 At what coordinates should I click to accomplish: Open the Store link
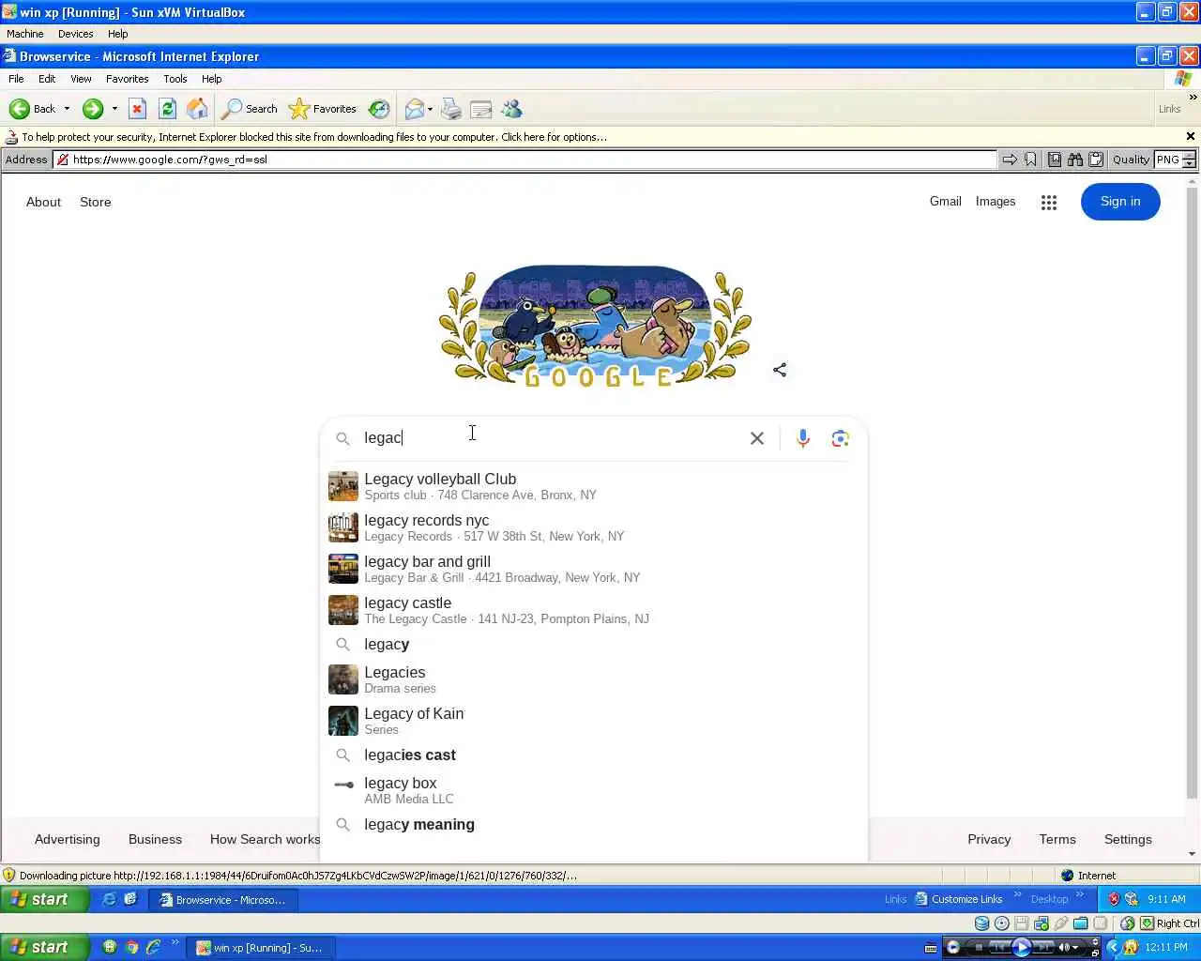point(95,202)
